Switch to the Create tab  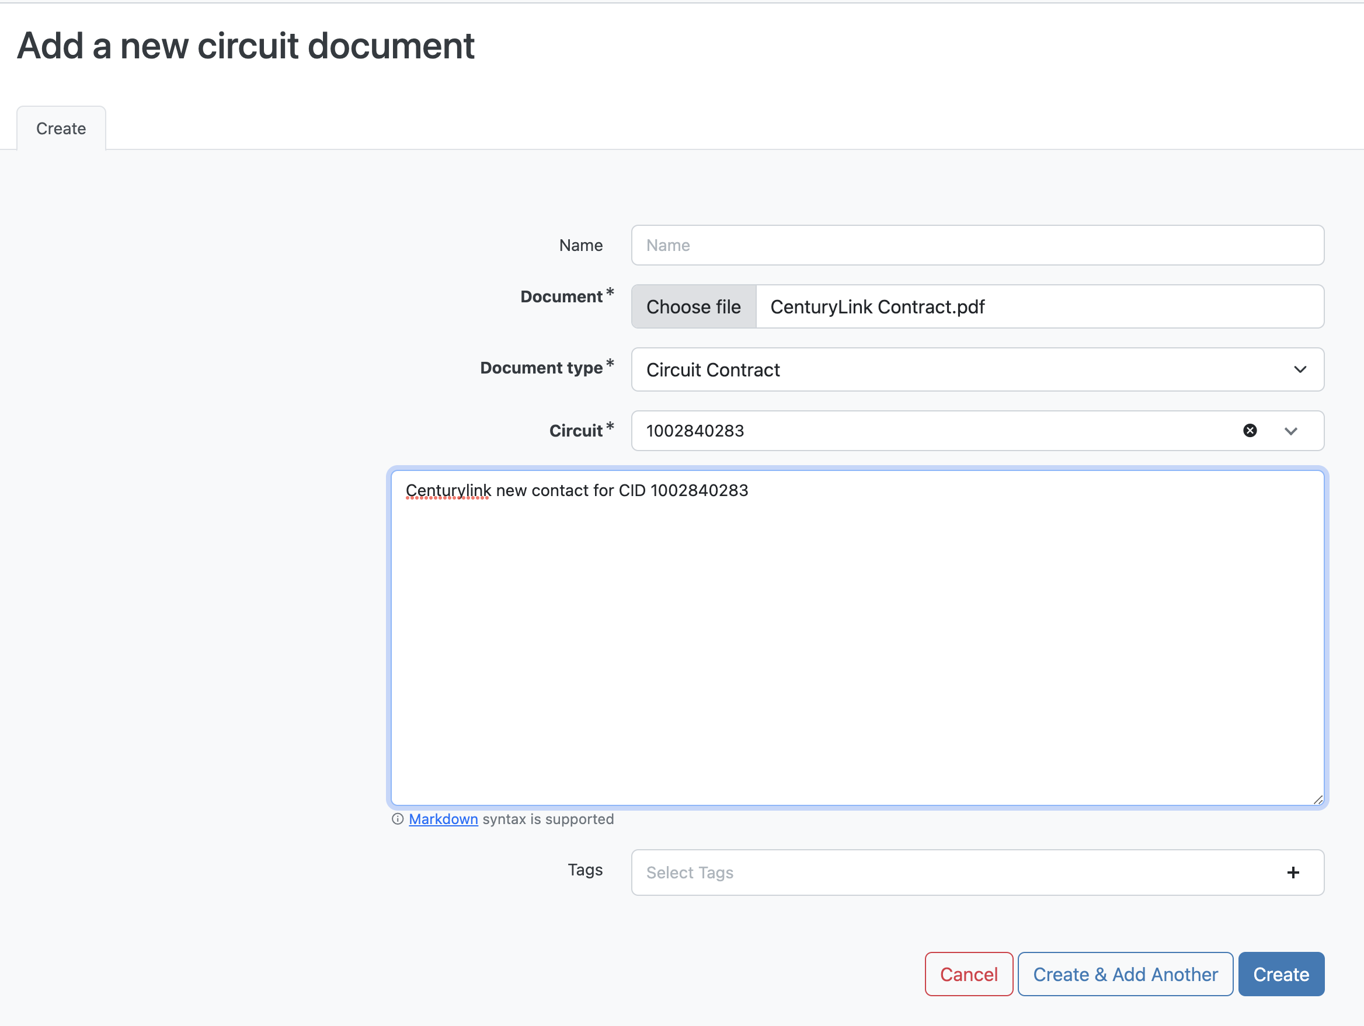pyautogui.click(x=60, y=128)
